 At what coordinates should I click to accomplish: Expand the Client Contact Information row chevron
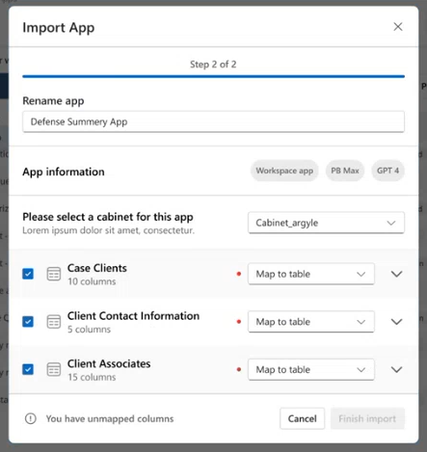[x=396, y=322]
